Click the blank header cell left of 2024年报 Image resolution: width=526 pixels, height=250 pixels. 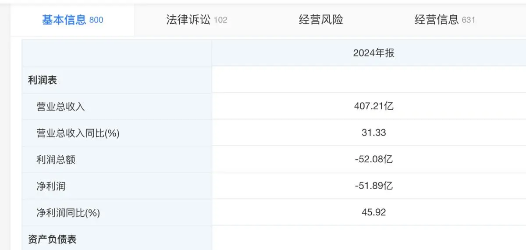pos(117,53)
